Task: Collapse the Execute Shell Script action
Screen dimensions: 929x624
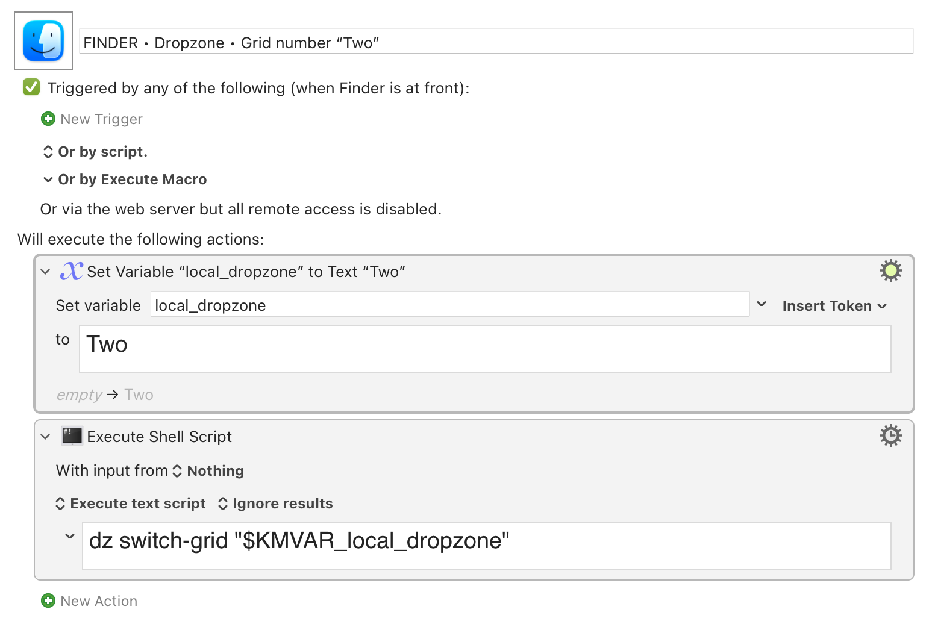Action: (45, 437)
